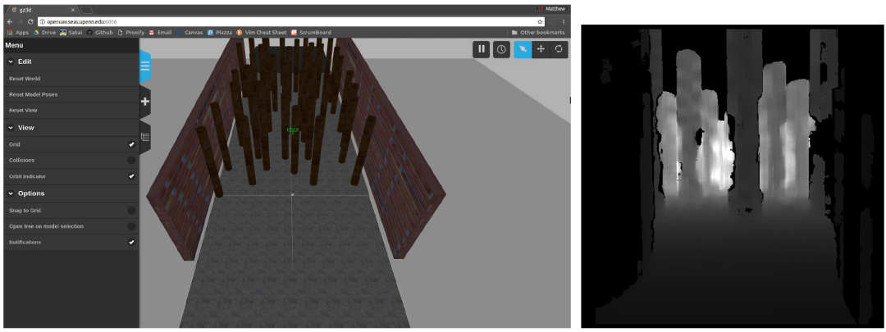This screenshot has width=886, height=332.
Task: Click Reset World
Action: [x=25, y=79]
